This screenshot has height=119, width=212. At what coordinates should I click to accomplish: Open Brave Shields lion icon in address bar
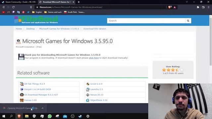coord(170,7)
